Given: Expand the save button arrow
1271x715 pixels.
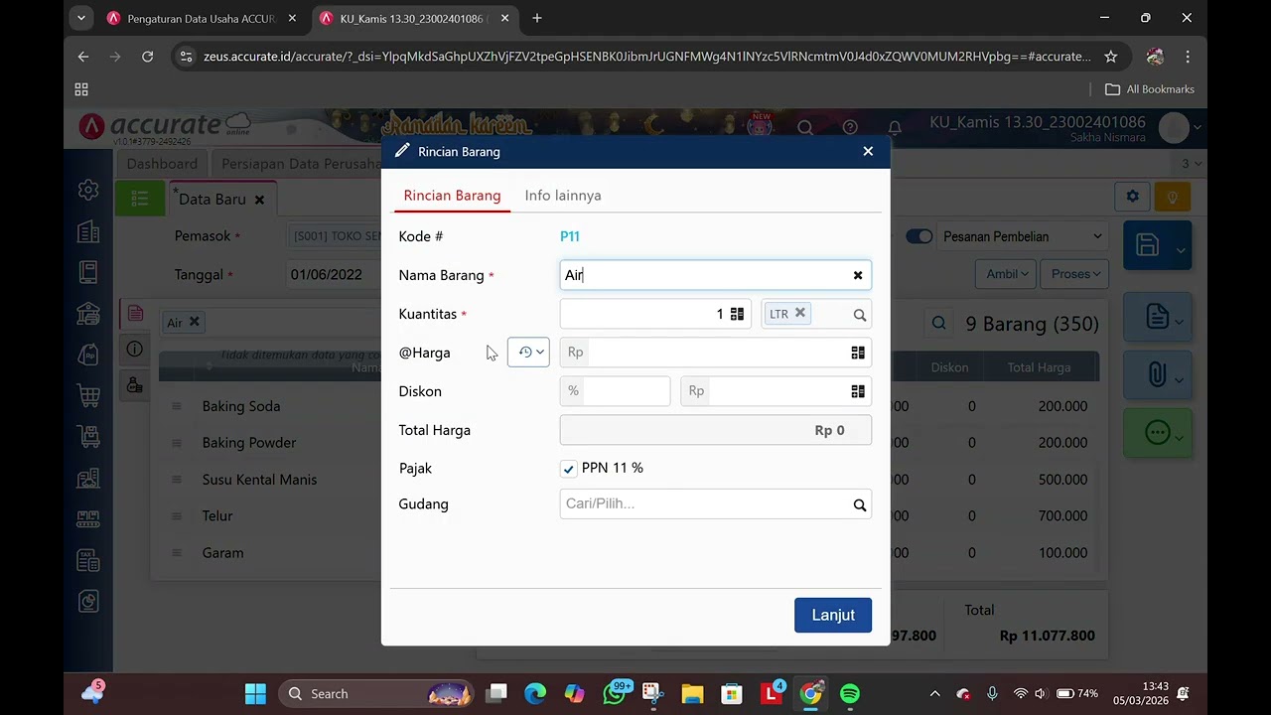Looking at the screenshot, I should (x=1181, y=249).
